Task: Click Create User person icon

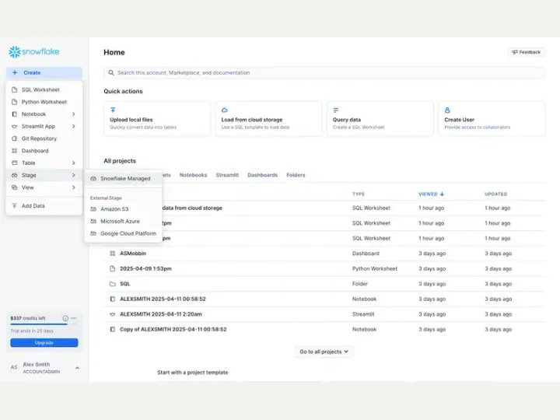Action: (x=447, y=110)
